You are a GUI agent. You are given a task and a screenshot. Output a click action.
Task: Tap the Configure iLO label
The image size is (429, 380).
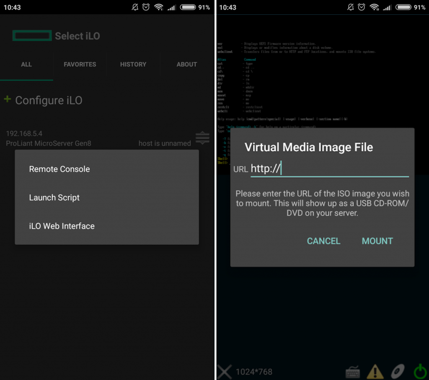click(x=49, y=101)
